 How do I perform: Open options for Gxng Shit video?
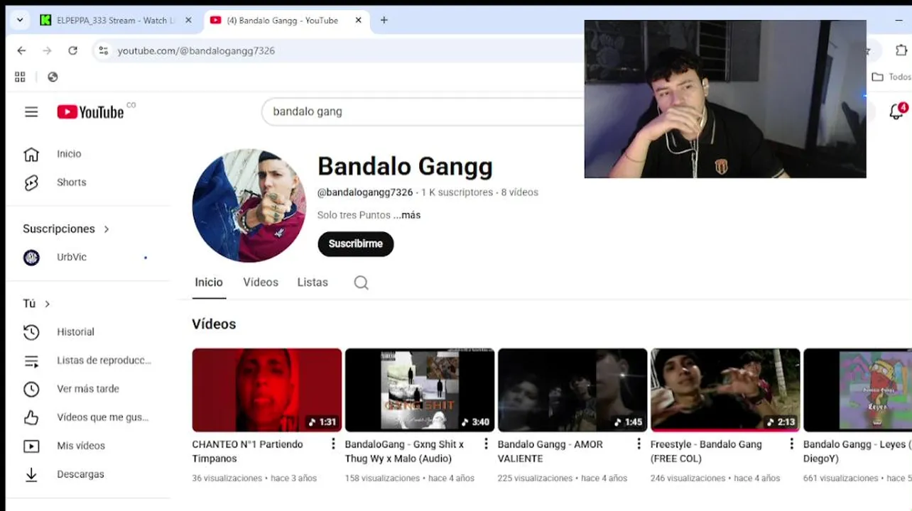(x=486, y=444)
